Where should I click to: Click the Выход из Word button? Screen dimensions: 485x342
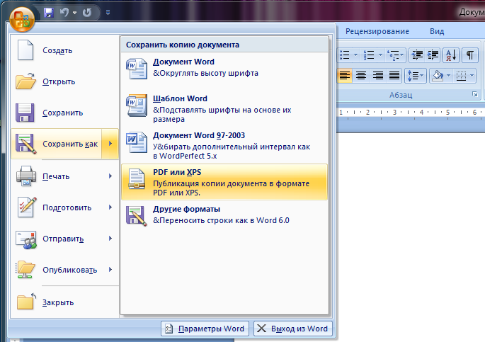click(292, 329)
